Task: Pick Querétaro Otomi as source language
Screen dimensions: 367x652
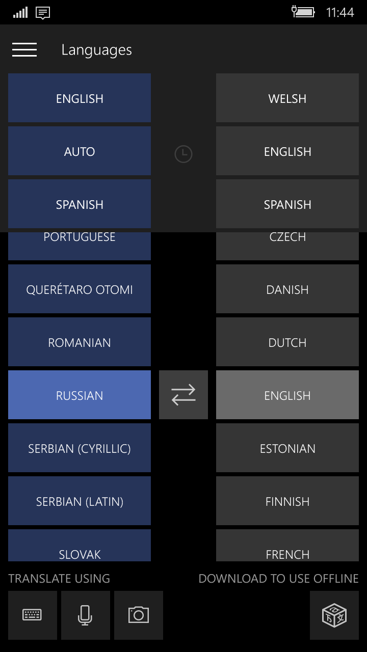Action: pos(80,289)
